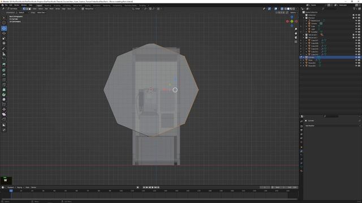362x203 pixels.
Task: Open the Orientation Default dropdown
Action: coord(22,12)
